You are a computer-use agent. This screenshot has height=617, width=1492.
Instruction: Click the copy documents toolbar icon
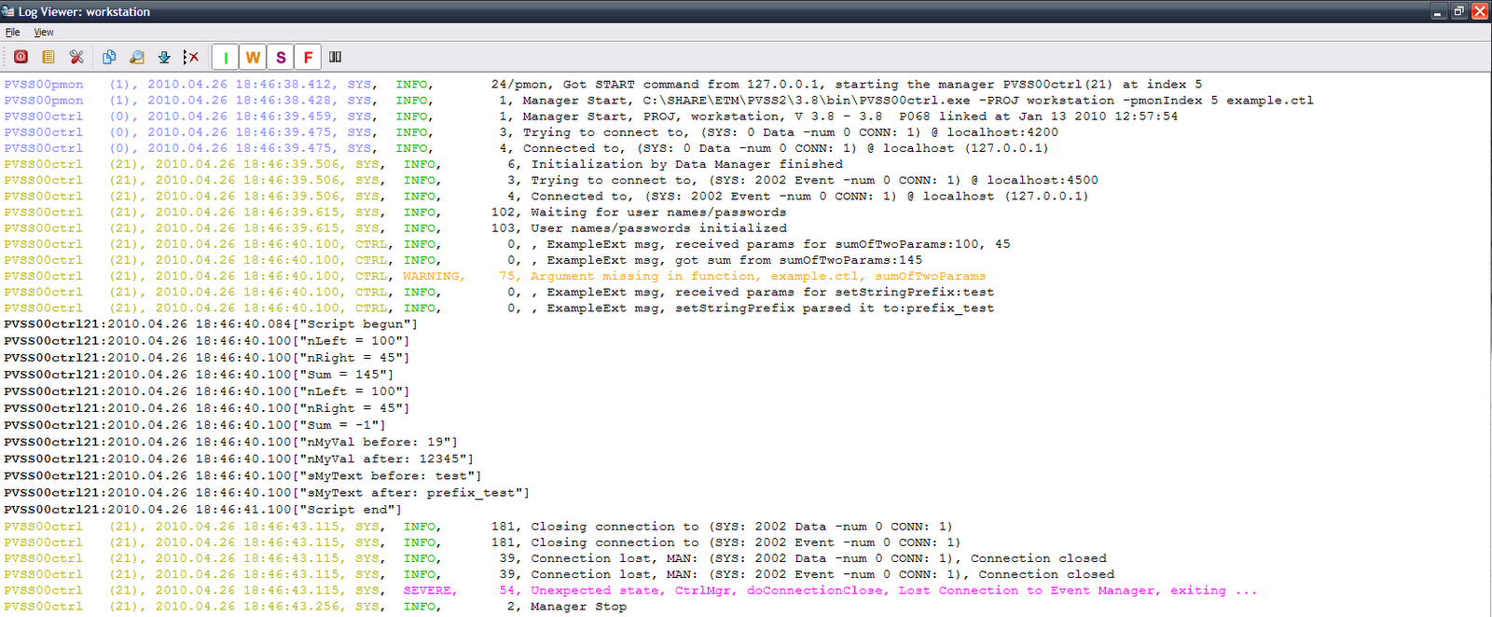pos(109,57)
